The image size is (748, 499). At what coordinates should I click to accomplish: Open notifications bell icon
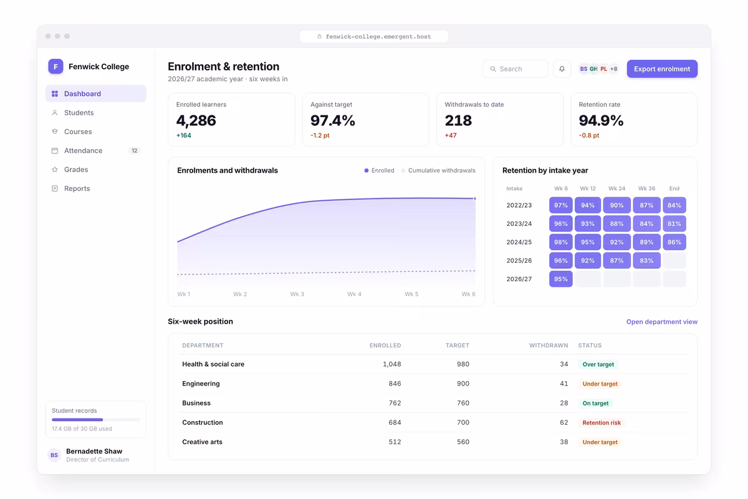(562, 69)
